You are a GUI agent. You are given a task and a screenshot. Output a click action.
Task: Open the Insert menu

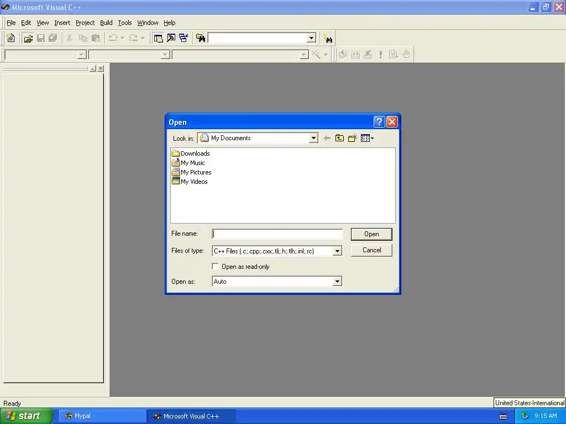[x=62, y=23]
